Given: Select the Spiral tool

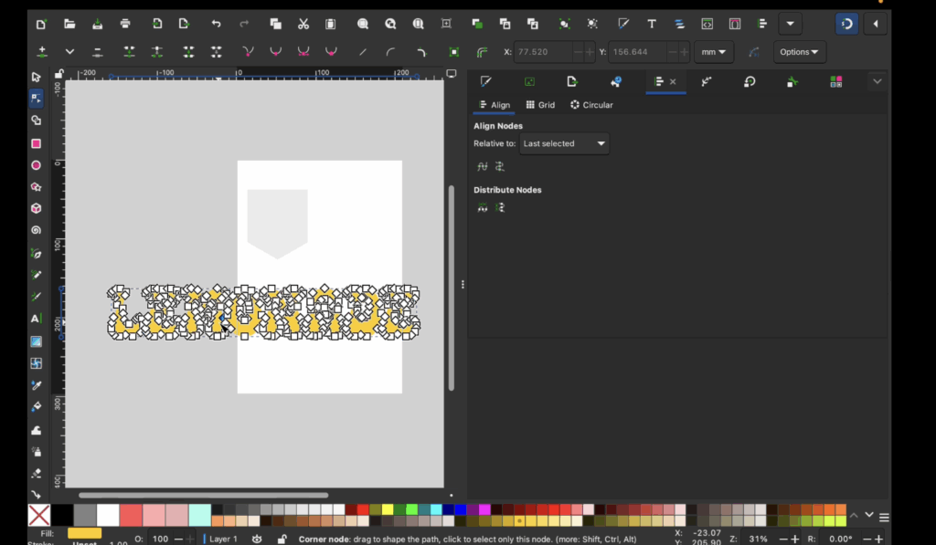Looking at the screenshot, I should point(36,230).
